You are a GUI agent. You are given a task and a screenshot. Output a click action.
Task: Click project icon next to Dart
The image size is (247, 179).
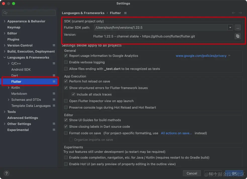(54, 75)
